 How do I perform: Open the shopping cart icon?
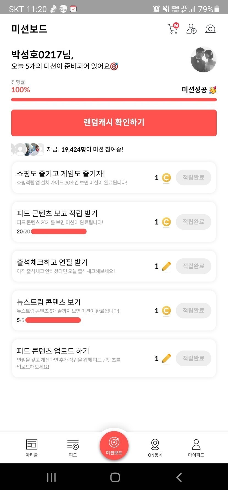click(x=173, y=29)
